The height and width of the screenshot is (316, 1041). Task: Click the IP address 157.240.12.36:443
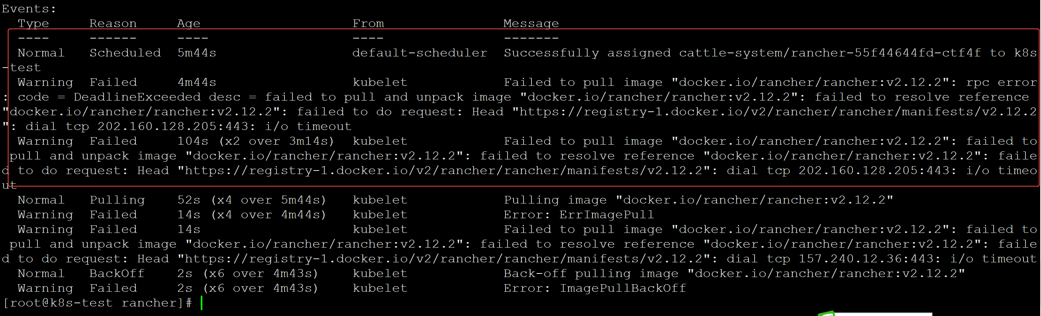click(x=869, y=259)
